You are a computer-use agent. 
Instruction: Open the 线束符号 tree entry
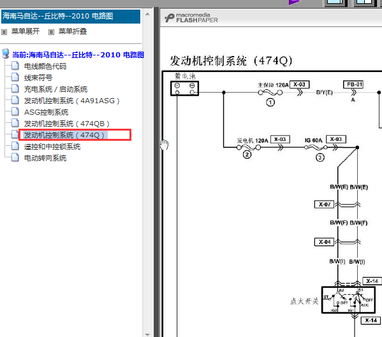tap(38, 78)
